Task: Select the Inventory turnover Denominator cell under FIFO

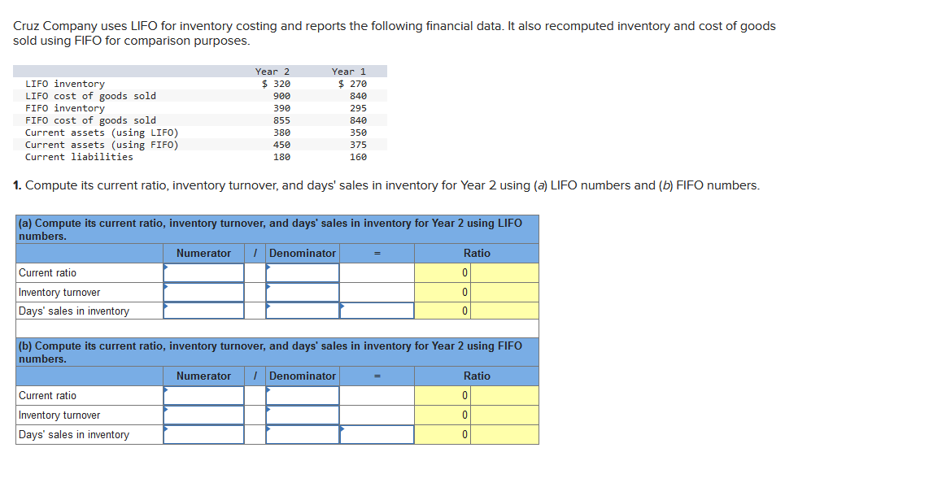Action: pos(302,415)
